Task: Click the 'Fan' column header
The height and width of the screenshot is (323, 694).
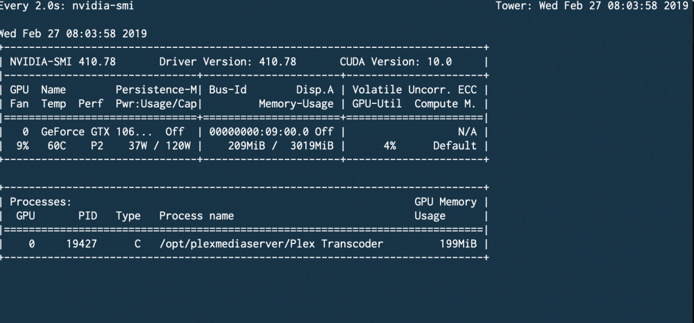Action: click(x=19, y=104)
